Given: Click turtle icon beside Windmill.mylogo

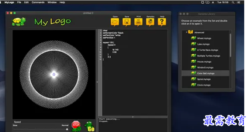Looking at the screenshot, I should pyautogui.click(x=193, y=67).
